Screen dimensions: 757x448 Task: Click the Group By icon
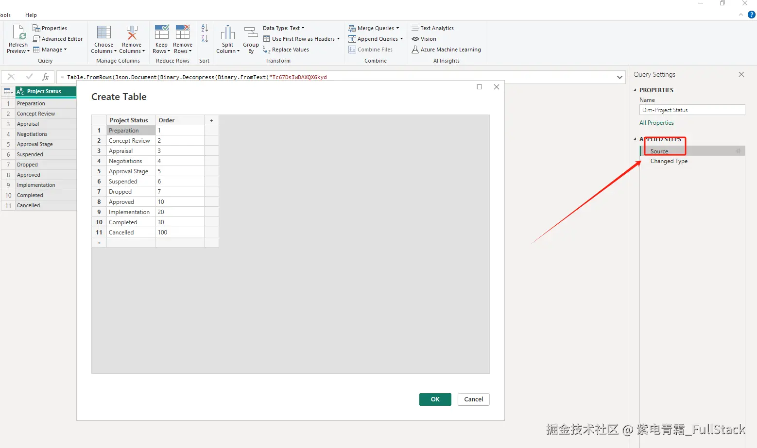point(251,33)
